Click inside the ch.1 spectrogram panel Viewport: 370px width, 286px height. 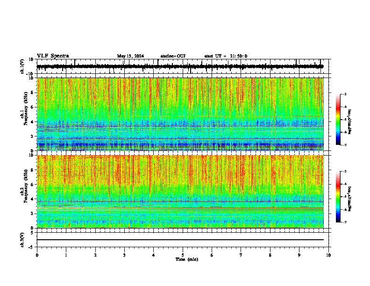180,114
